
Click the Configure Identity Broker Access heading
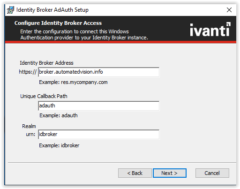point(58,23)
